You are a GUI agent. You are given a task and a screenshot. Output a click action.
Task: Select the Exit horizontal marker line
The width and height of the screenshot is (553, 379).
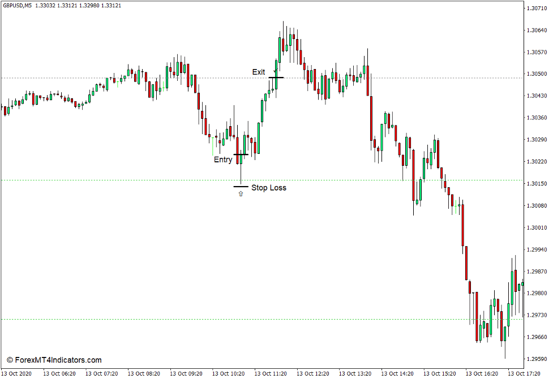click(276, 76)
